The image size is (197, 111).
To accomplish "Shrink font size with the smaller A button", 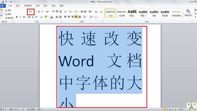I will tap(42, 12).
